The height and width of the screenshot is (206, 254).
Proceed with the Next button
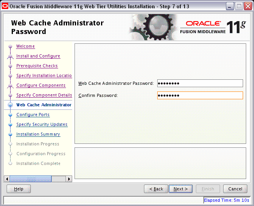(x=181, y=189)
